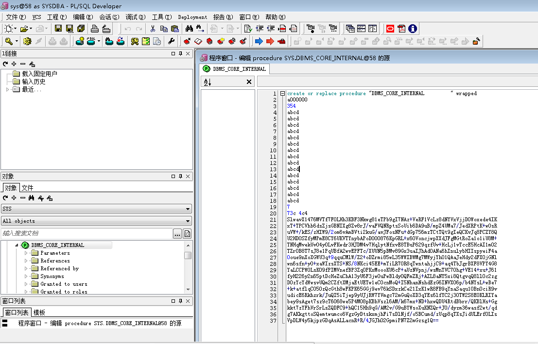This screenshot has height=344, width=538.
Task: Collapse code fold on line 1
Action: [x=282, y=93]
